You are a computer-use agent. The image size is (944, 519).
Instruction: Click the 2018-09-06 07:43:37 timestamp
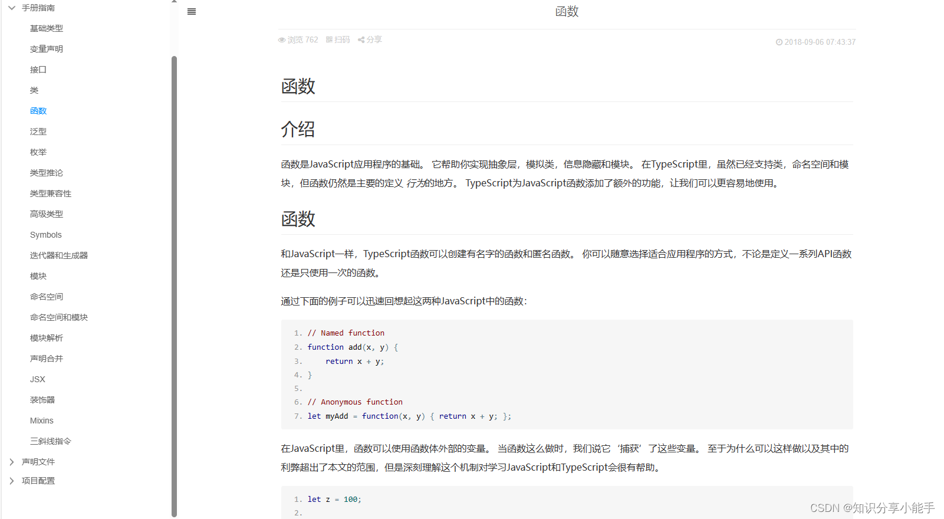820,42
